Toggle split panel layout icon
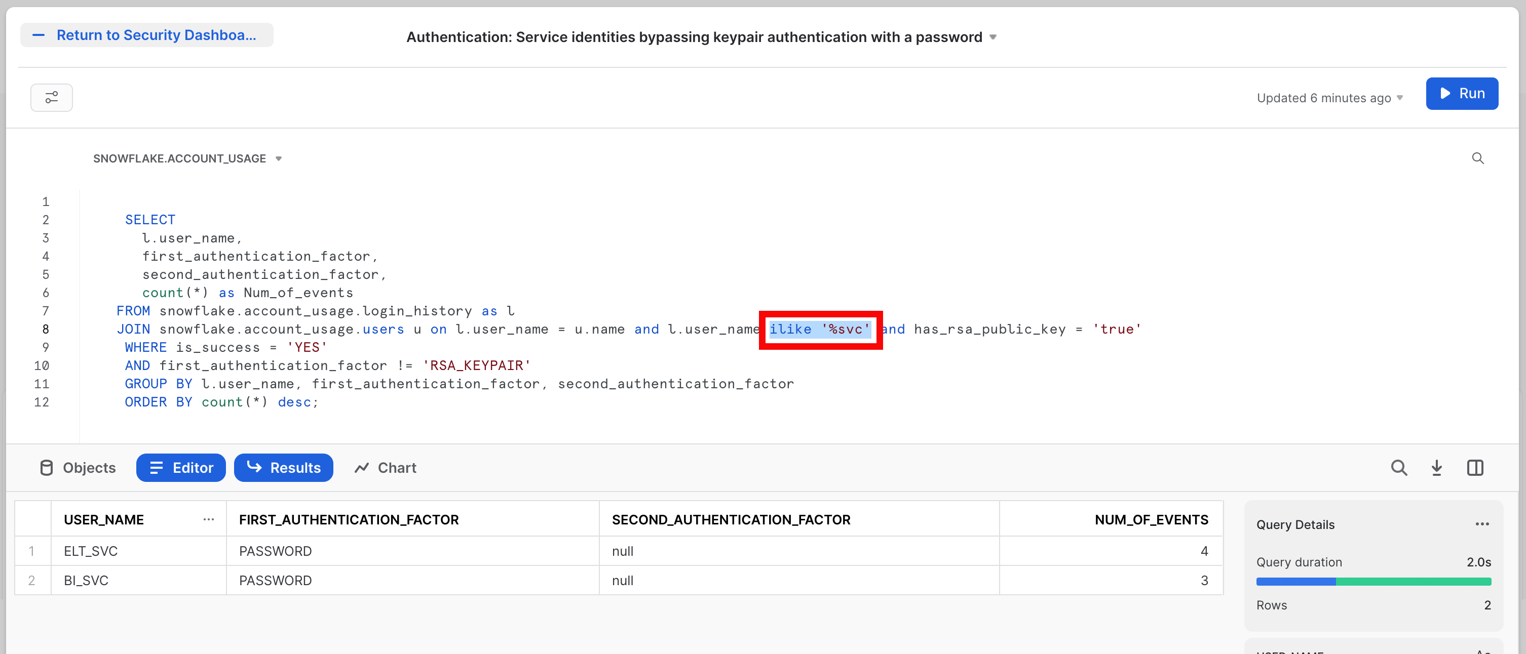Viewport: 1526px width, 654px height. click(x=1475, y=468)
